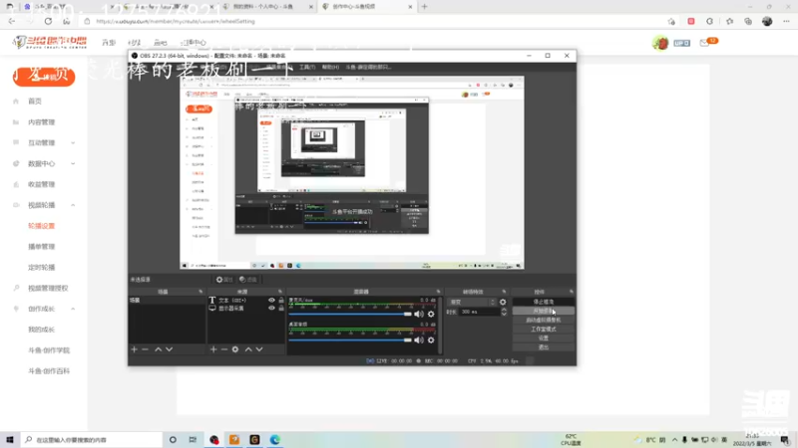Pop out the audio mixer dock using its header icon
The image size is (798, 448).
(x=438, y=292)
